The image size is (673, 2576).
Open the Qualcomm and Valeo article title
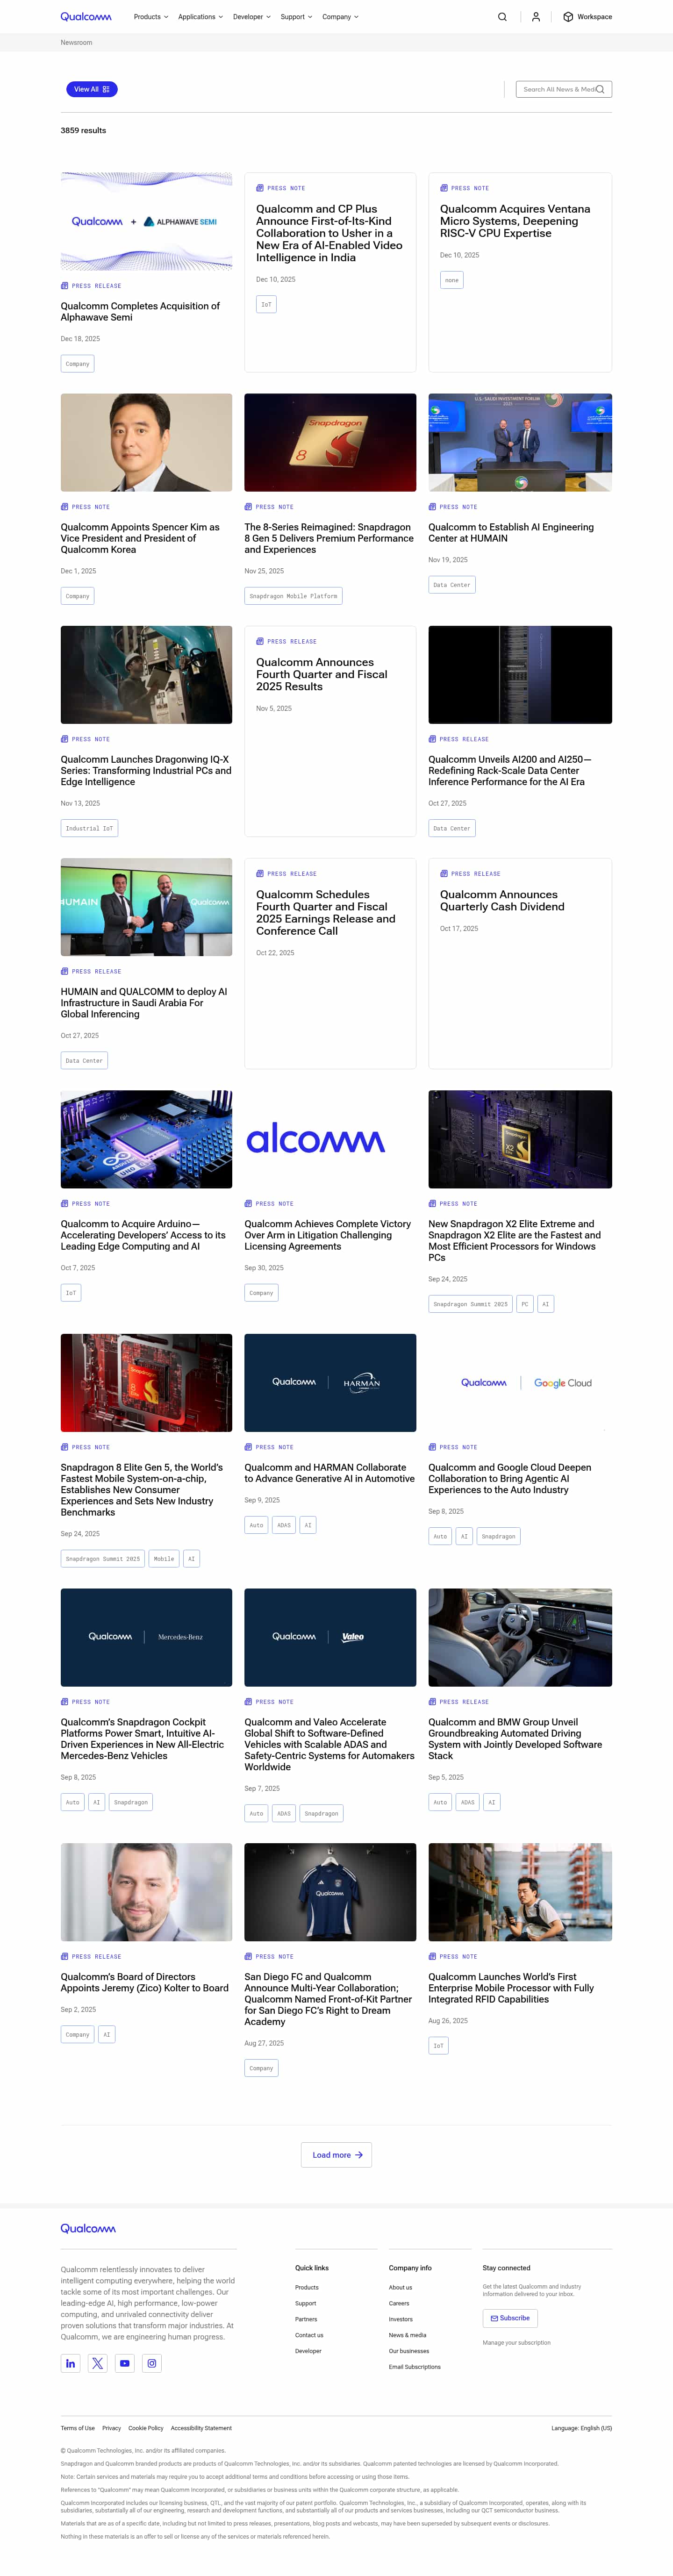pos(329,1745)
